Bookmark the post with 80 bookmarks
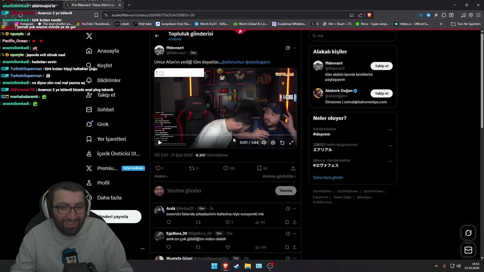This screenshot has height=272, width=484. coord(262,168)
